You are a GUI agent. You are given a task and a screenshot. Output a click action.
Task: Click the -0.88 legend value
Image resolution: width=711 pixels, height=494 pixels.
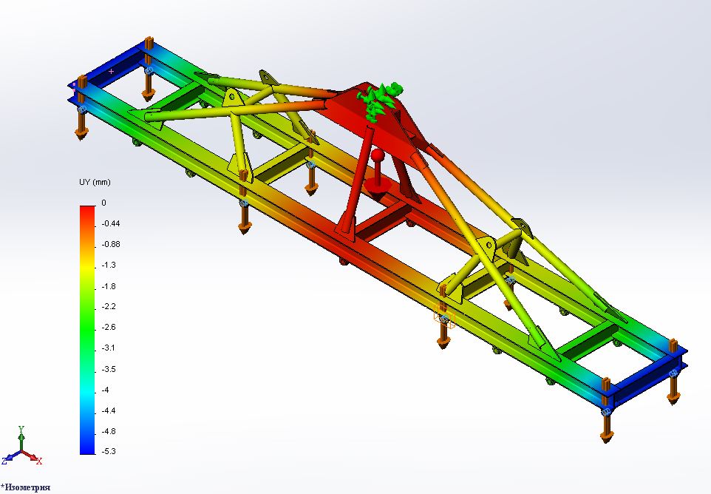(x=111, y=244)
